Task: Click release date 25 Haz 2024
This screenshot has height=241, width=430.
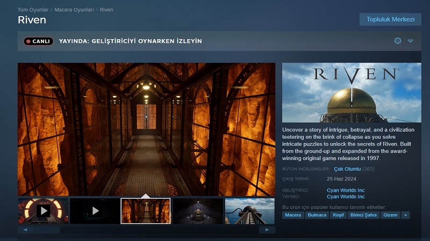Action: 341,179
